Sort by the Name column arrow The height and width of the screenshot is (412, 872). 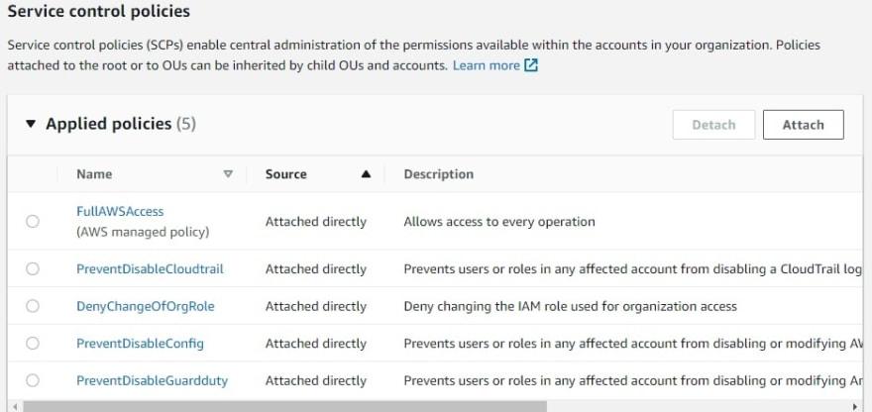point(228,174)
